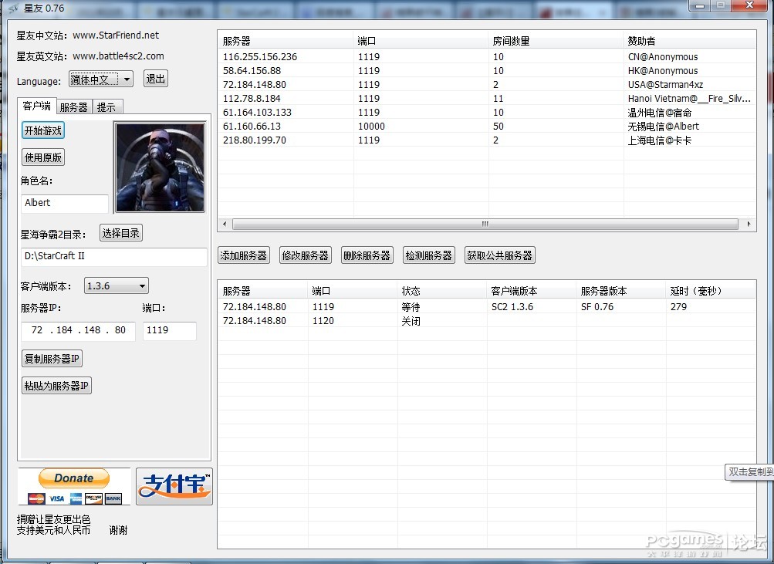The image size is (774, 564).
Task: Sort top list by 房间数量 column header
Action: (x=556, y=41)
